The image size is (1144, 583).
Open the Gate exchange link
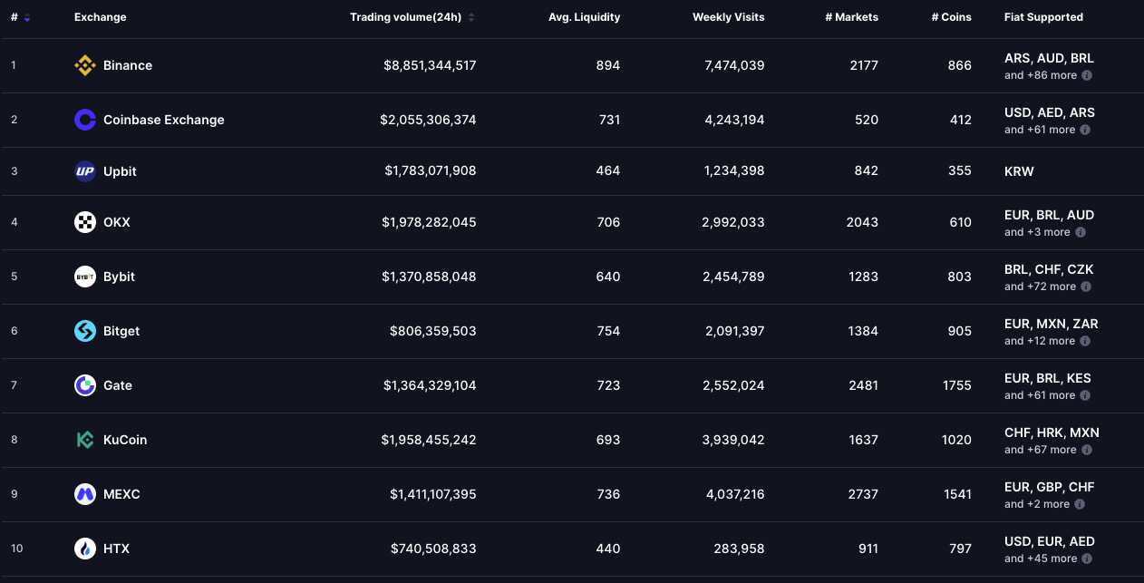[x=118, y=385]
